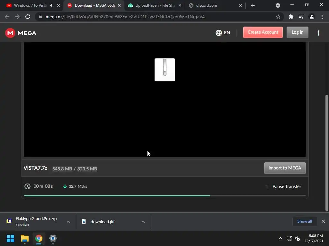Image resolution: width=329 pixels, height=246 pixels.
Task: Open Settings gear from the taskbar
Action: coord(53,238)
